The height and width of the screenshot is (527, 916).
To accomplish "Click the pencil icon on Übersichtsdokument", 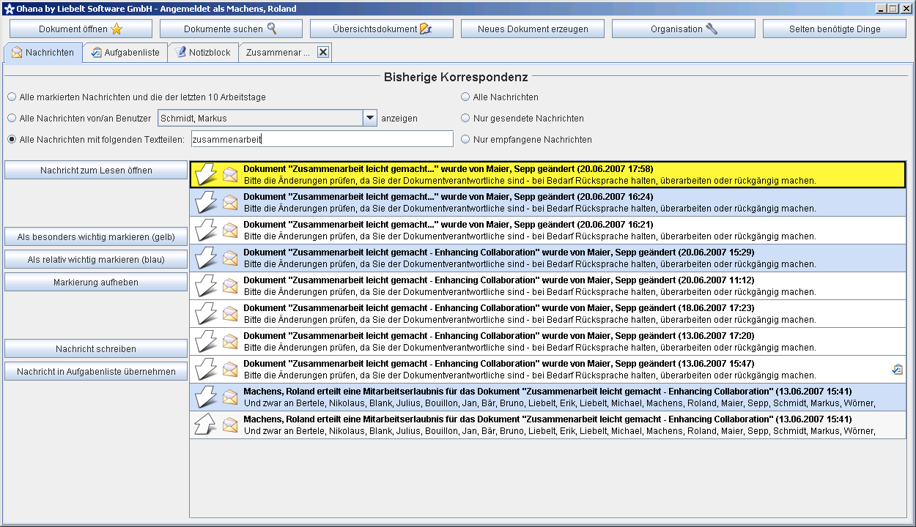I will pos(426,29).
